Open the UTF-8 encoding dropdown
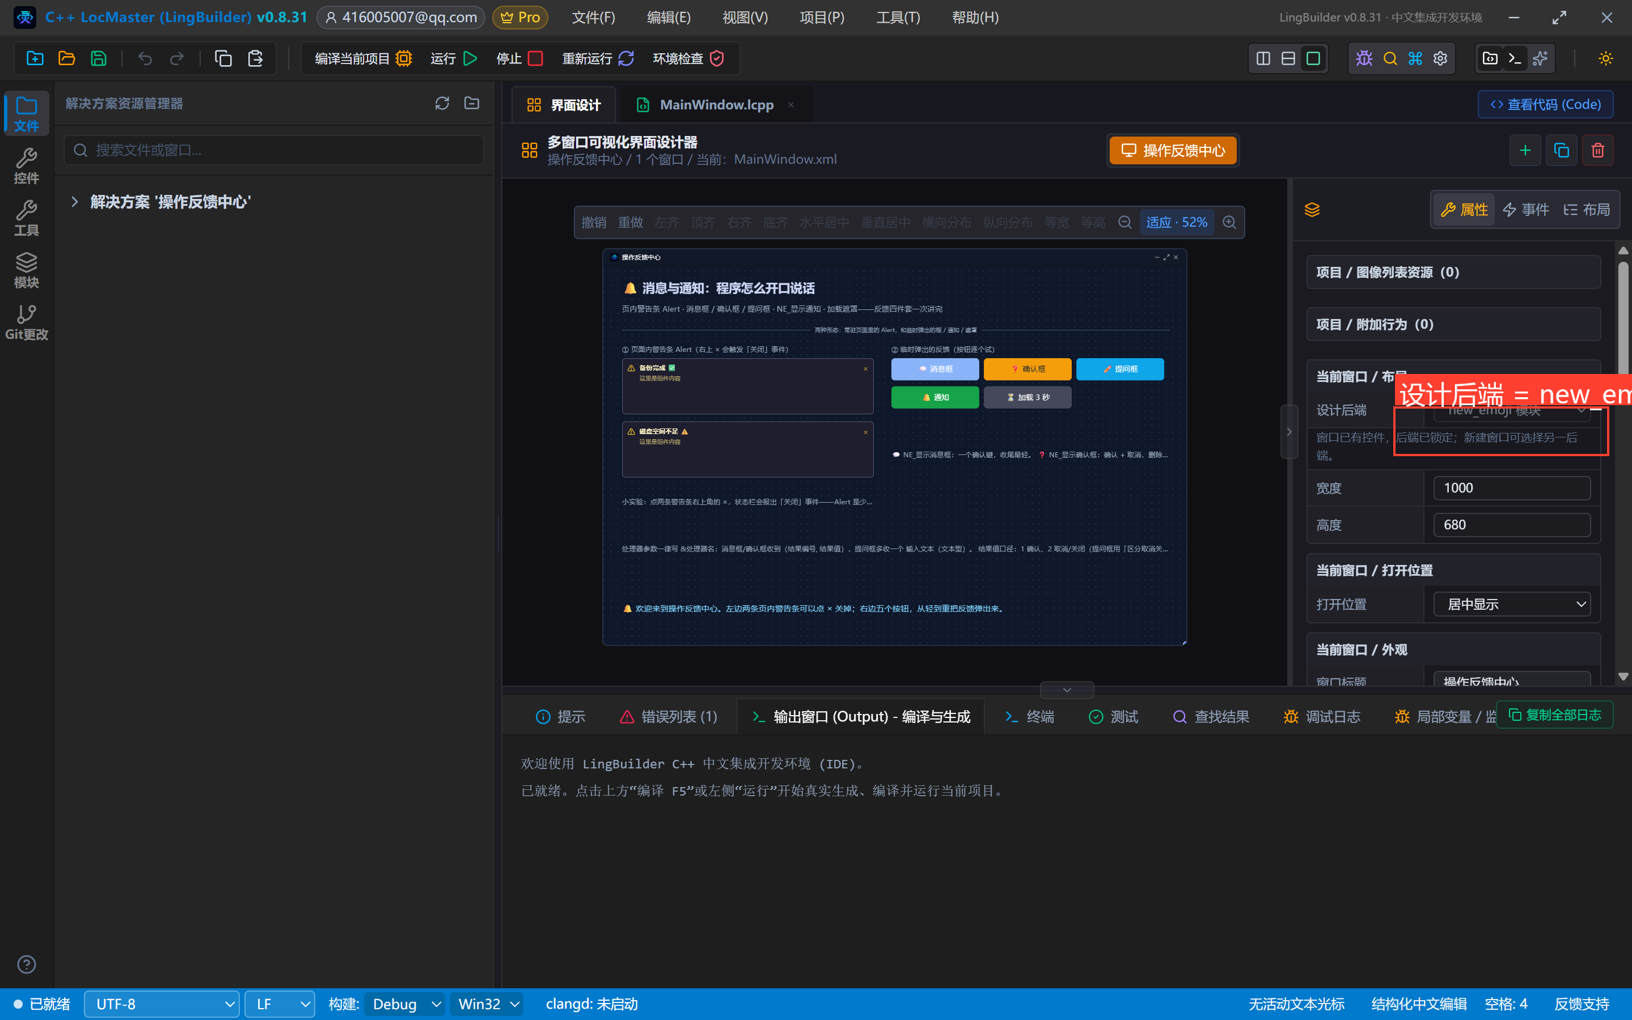The width and height of the screenshot is (1632, 1020). 162,1005
